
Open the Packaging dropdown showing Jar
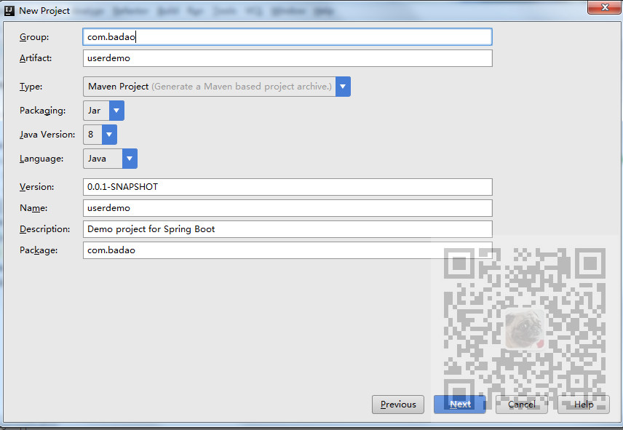(x=103, y=111)
